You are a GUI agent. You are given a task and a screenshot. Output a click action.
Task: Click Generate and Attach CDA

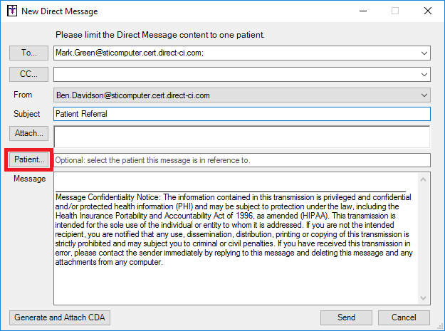[x=60, y=317]
